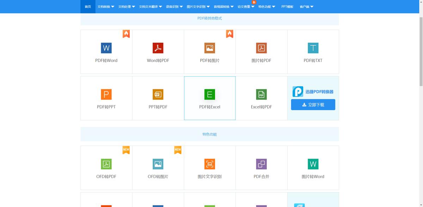The image size is (423, 207).
Task: Open the PPT模板 menu item
Action: click(287, 7)
